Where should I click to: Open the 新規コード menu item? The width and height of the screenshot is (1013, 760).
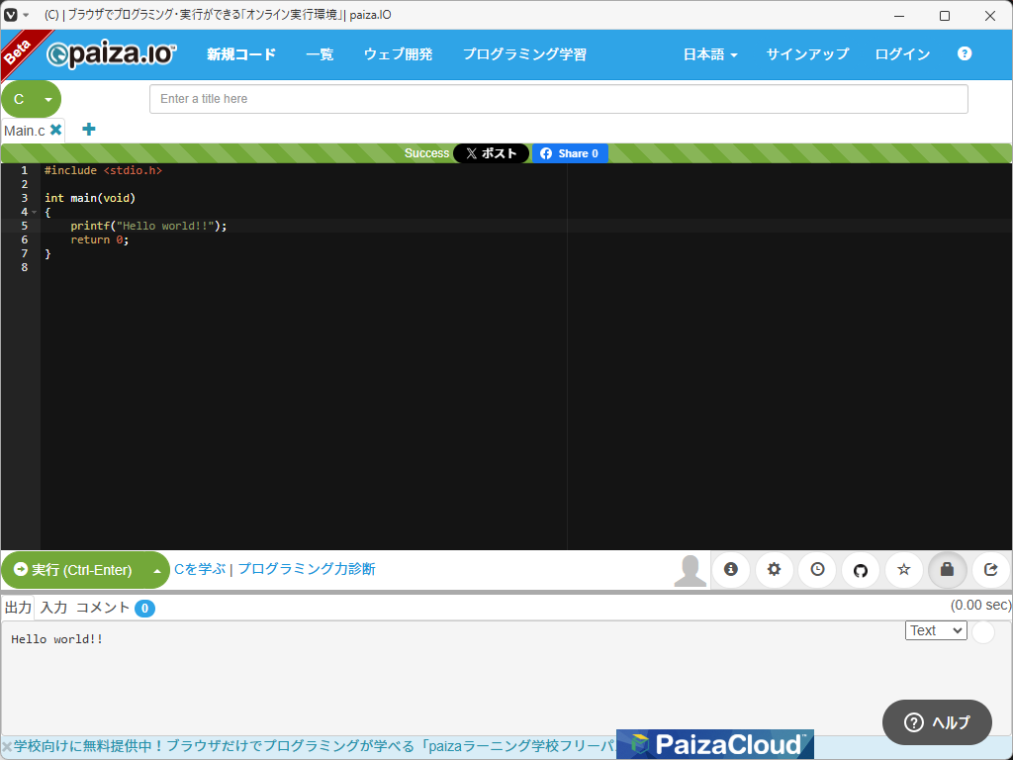(241, 54)
